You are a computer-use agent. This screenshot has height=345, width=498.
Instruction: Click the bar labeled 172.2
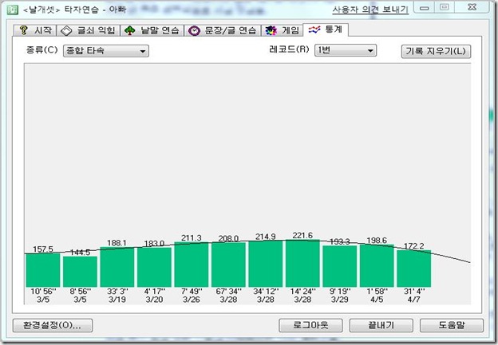(x=414, y=269)
